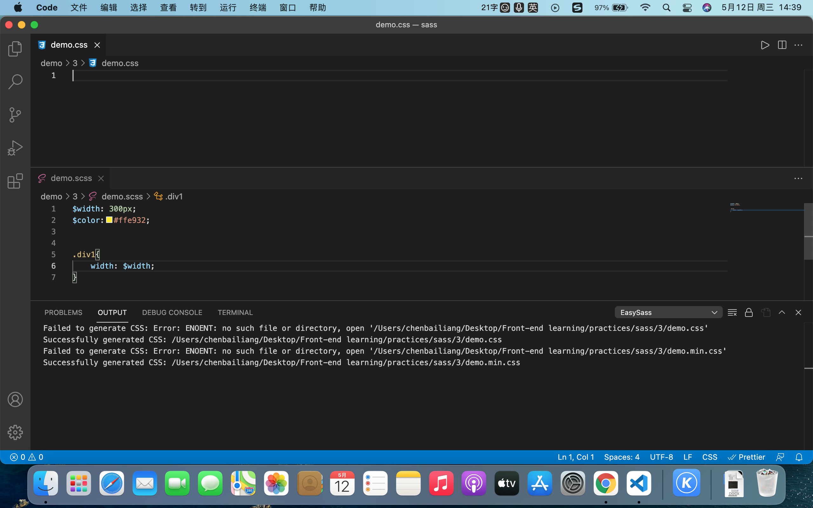813x508 pixels.
Task: Click UTF-8 encoding in status bar
Action: [661, 457]
